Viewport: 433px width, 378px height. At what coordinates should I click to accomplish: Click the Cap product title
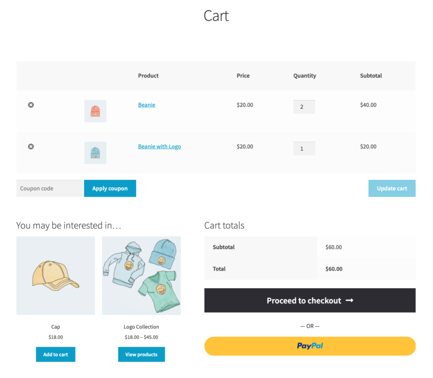[55, 327]
